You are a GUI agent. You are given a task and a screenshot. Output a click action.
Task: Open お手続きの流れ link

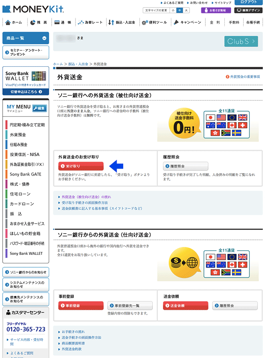point(73,332)
